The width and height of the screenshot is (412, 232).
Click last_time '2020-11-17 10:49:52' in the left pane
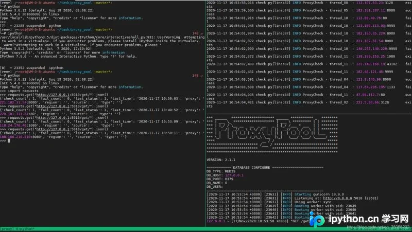click(160, 110)
